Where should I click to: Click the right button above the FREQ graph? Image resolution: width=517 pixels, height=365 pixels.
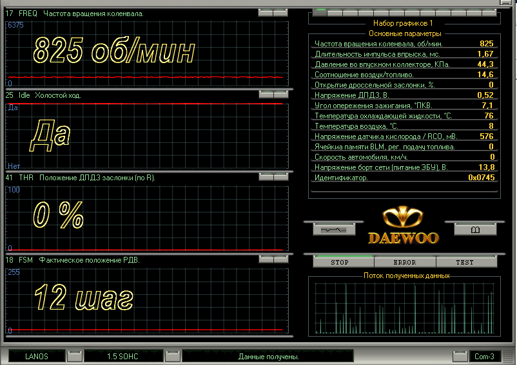[280, 12]
